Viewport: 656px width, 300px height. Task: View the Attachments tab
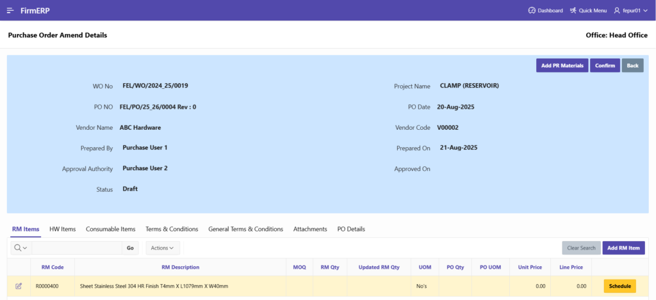tap(310, 229)
